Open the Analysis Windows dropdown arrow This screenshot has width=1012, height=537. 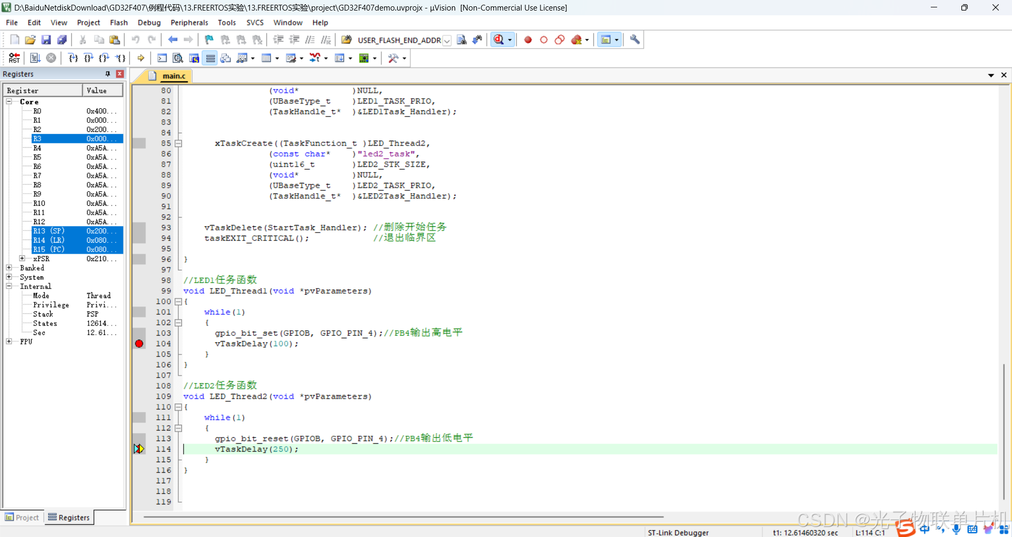pos(326,59)
